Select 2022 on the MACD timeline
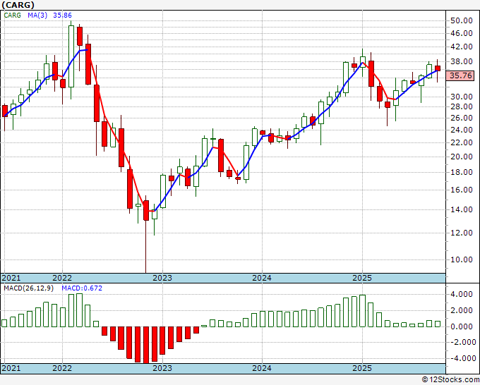The width and height of the screenshot is (480, 385). (x=62, y=368)
